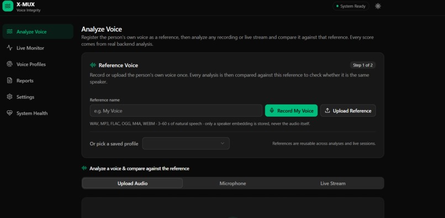This screenshot has width=445, height=218.
Task: Click the supported formats note starting 'WAV, MP3, FLAC'
Action: tap(200, 124)
